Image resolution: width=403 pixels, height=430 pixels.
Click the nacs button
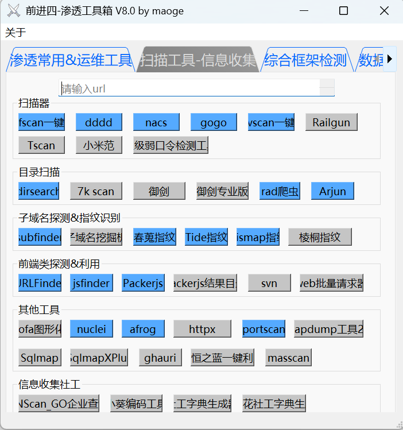point(156,122)
